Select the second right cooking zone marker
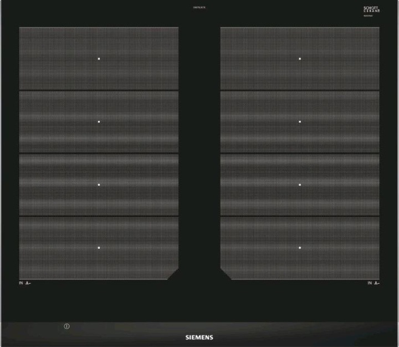399x347 pixels. (x=300, y=122)
